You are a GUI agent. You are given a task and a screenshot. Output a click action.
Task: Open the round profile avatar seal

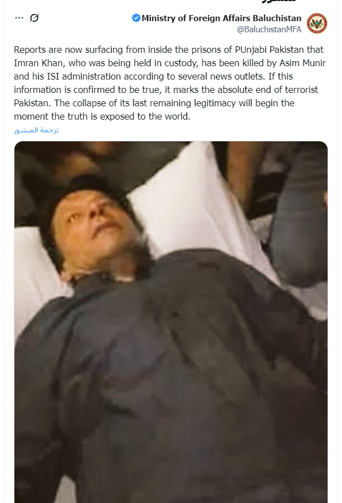point(317,23)
